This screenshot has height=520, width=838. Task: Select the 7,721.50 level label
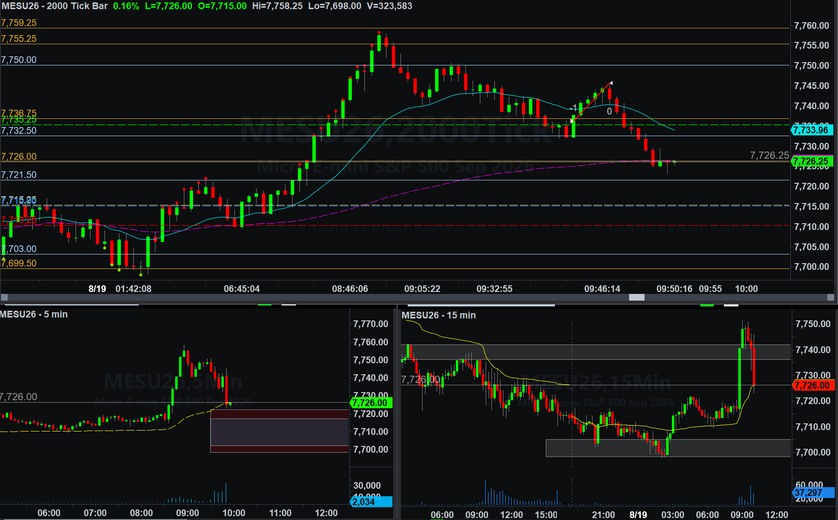(x=19, y=175)
